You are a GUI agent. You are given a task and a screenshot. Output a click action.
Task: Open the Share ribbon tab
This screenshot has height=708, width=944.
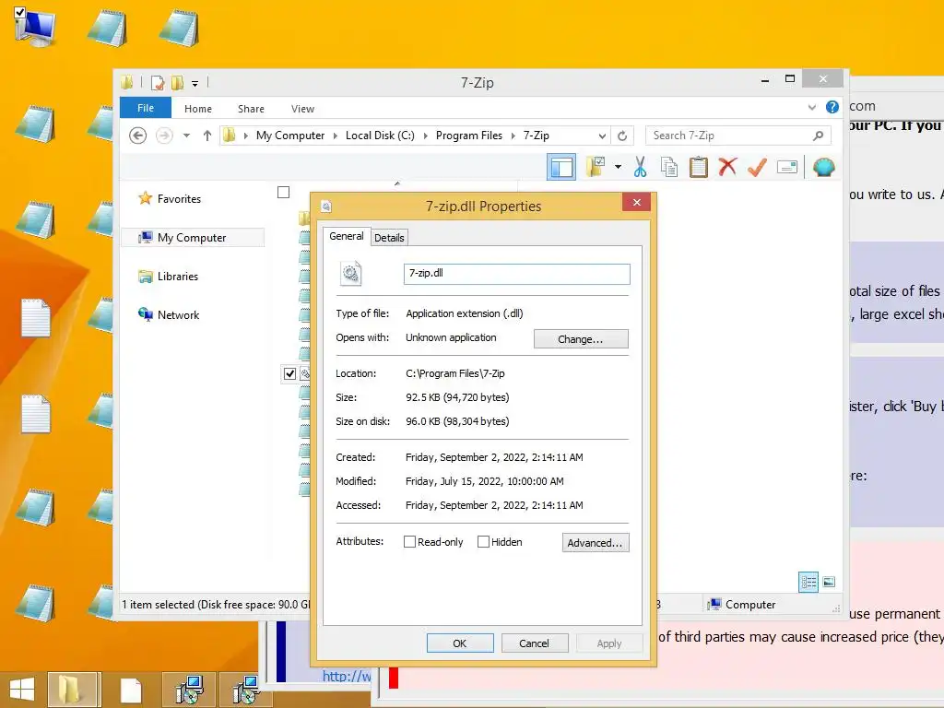pos(251,109)
